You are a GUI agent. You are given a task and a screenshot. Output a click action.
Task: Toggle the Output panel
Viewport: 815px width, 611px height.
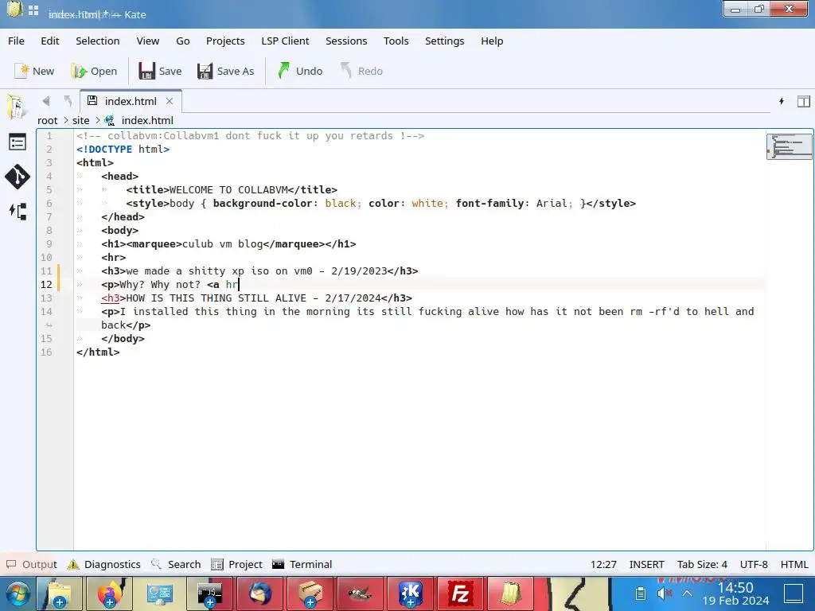click(32, 564)
